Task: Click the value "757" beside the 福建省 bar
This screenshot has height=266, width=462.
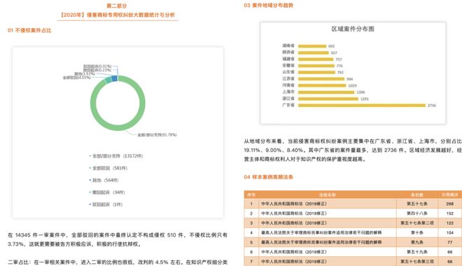Action: 339,59
